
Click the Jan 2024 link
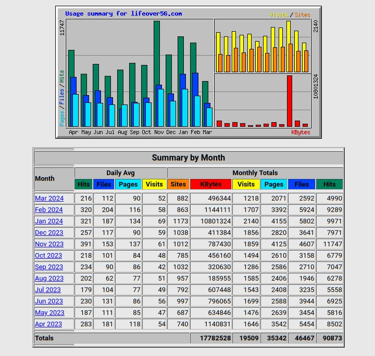48,221
